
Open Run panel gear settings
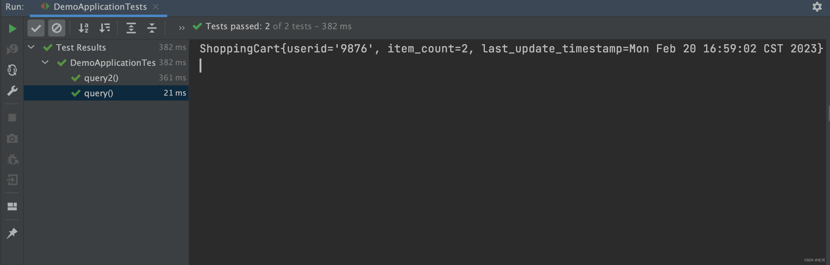point(817,7)
